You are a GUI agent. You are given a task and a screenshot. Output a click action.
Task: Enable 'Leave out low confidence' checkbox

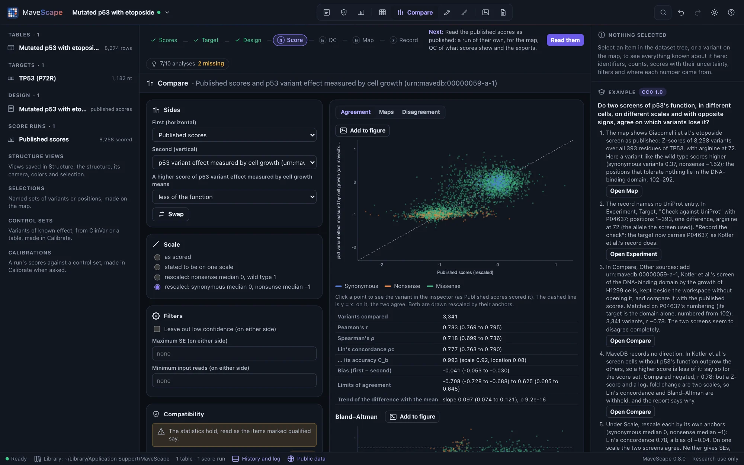click(157, 329)
